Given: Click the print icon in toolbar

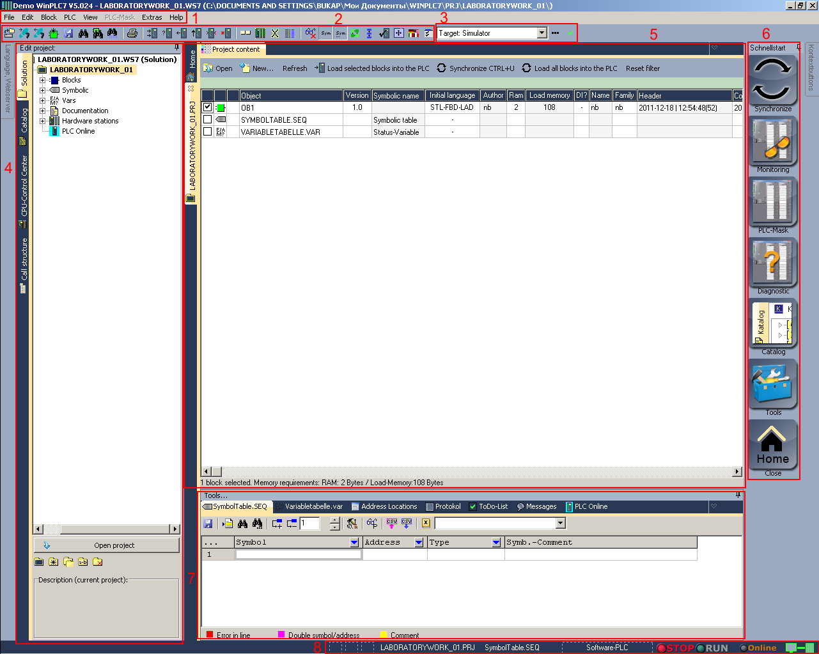Looking at the screenshot, I should [132, 33].
